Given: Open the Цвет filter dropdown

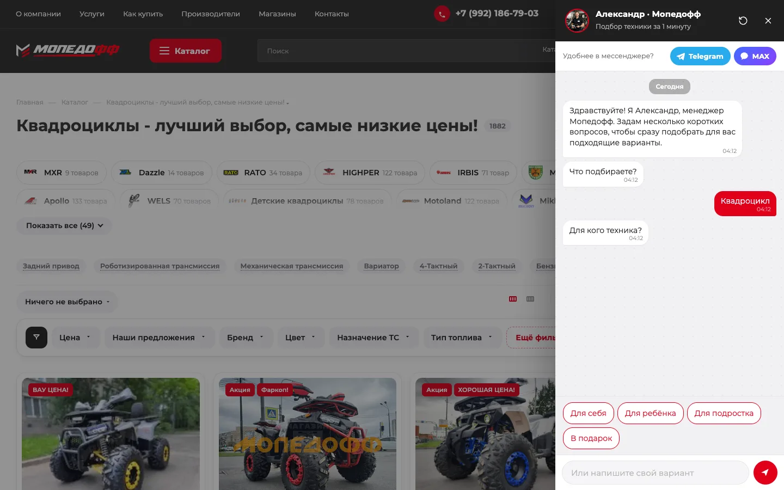Looking at the screenshot, I should 301,338.
